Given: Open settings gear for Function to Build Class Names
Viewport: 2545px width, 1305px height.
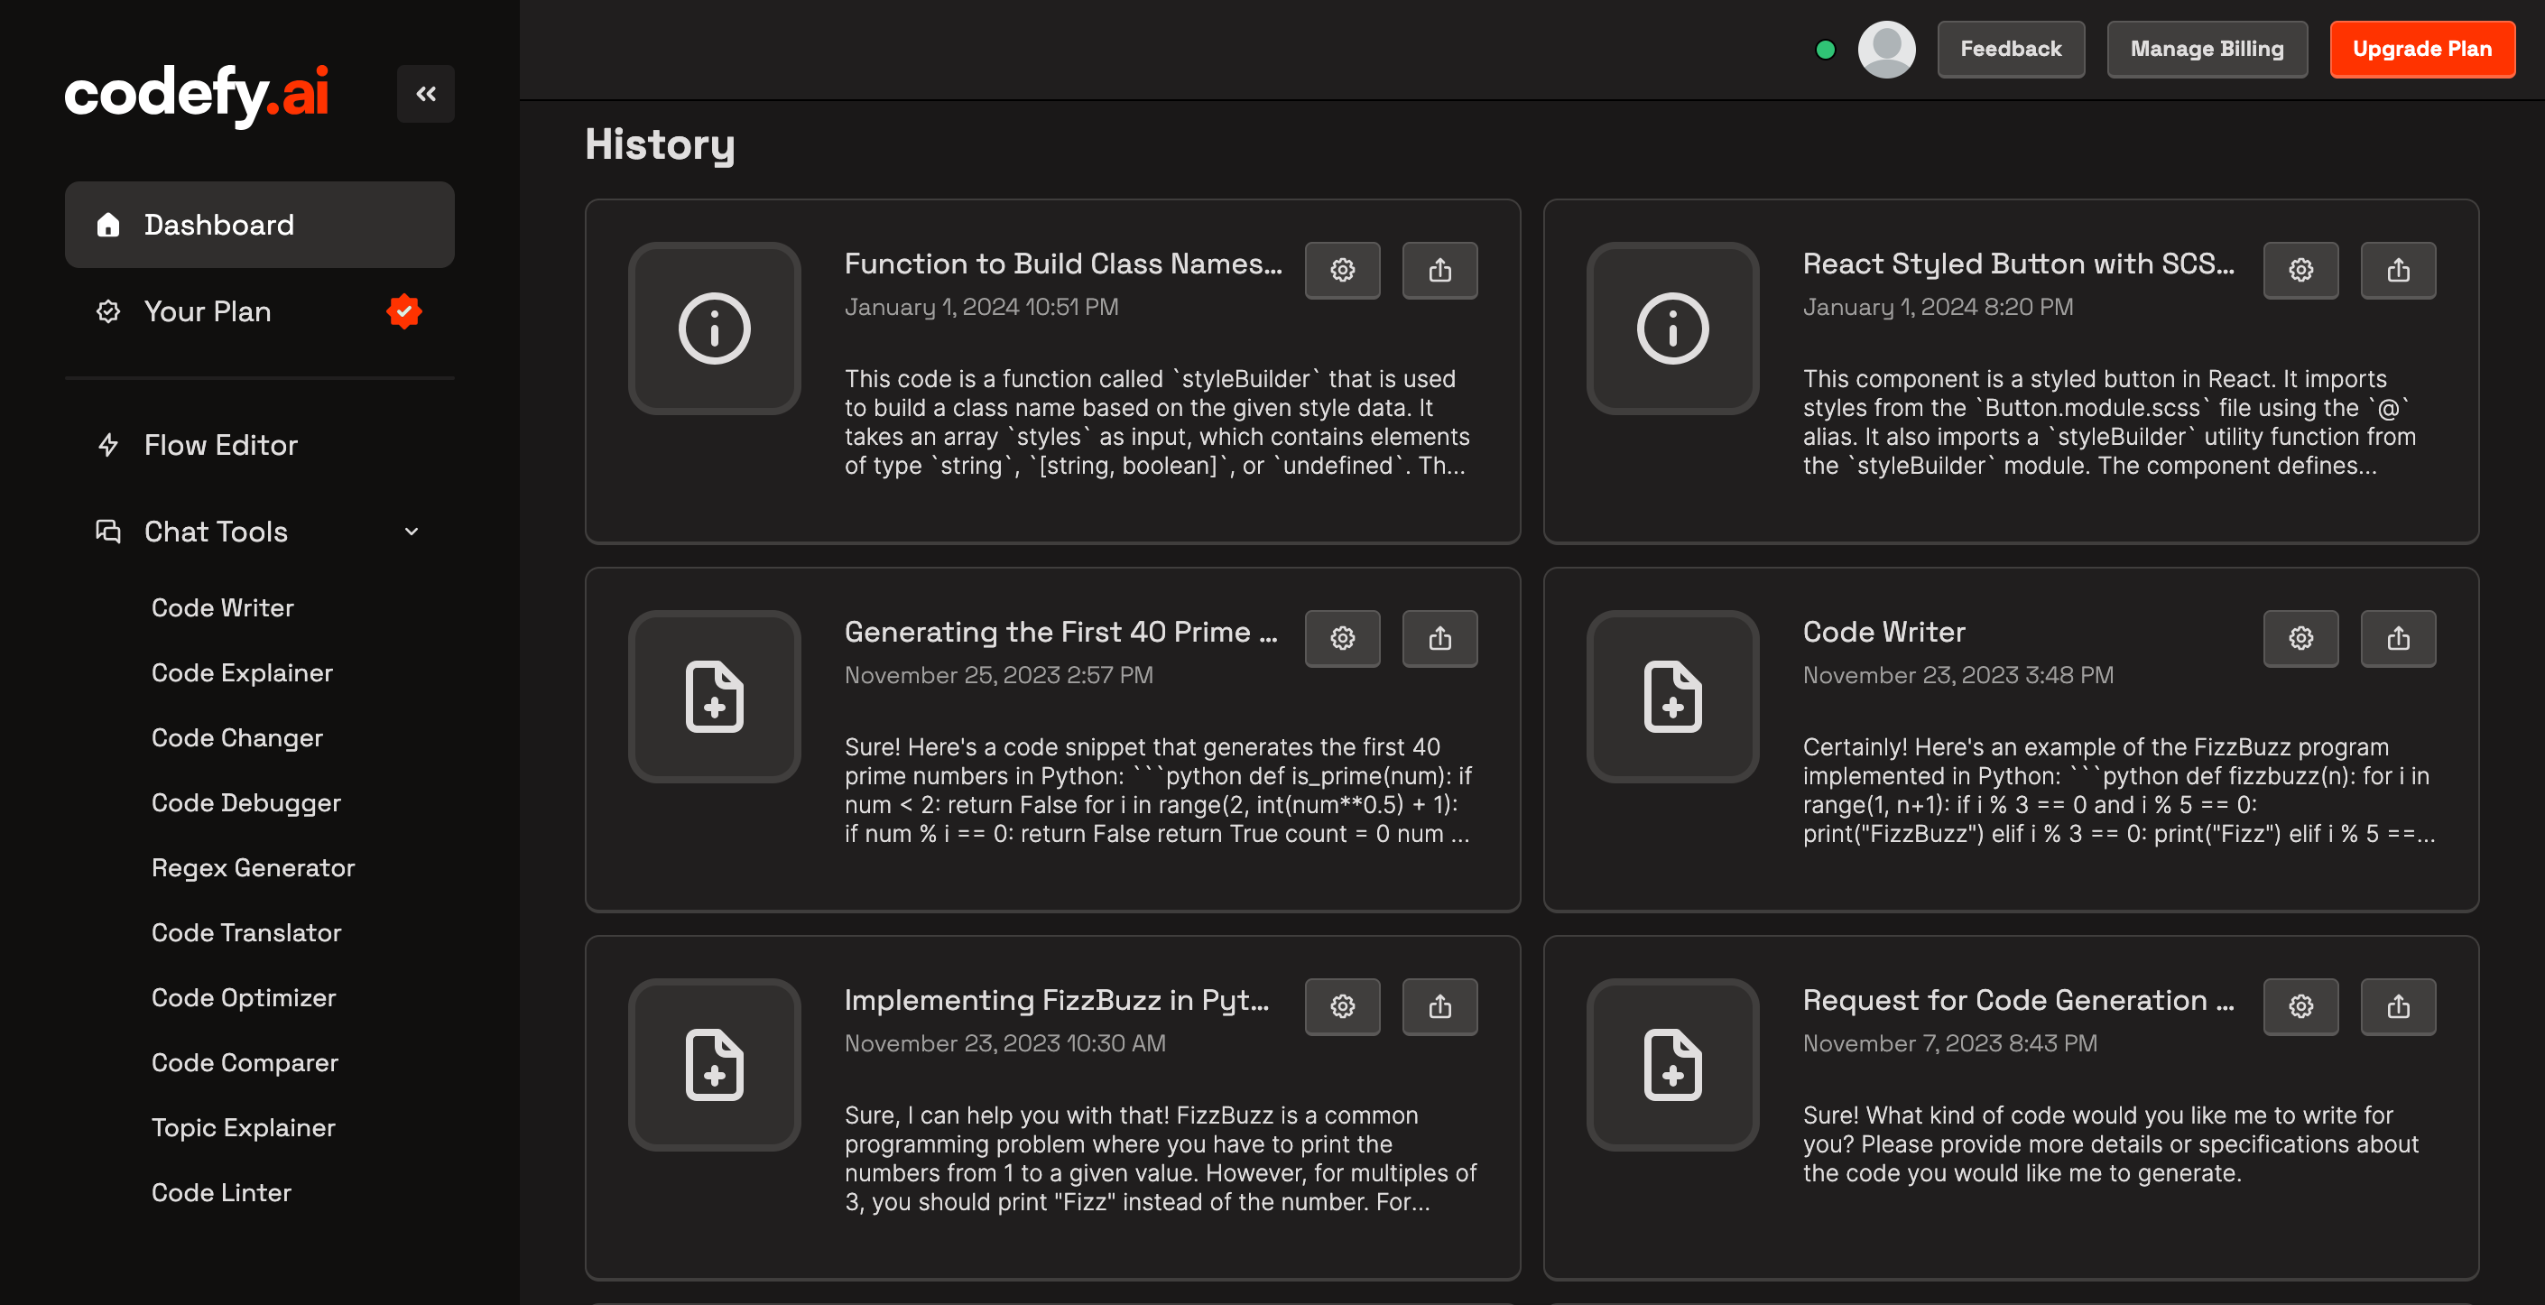Looking at the screenshot, I should (x=1342, y=270).
